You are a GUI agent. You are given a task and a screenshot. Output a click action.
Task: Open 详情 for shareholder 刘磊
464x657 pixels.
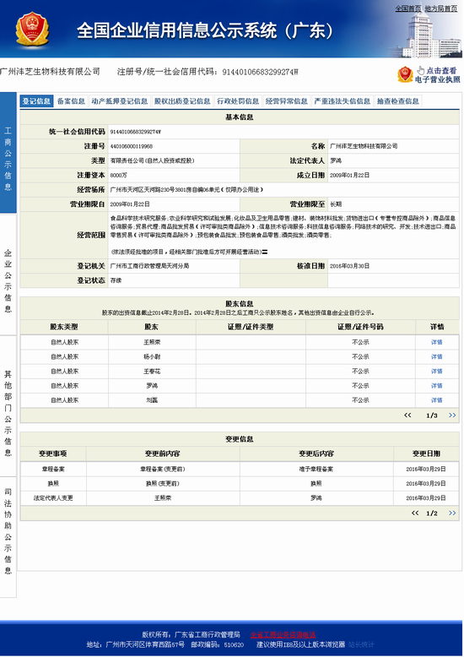(x=437, y=400)
